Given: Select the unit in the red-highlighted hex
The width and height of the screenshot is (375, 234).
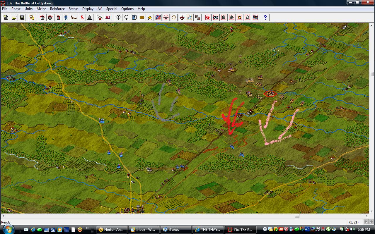Looking at the screenshot, I should pos(270,94).
